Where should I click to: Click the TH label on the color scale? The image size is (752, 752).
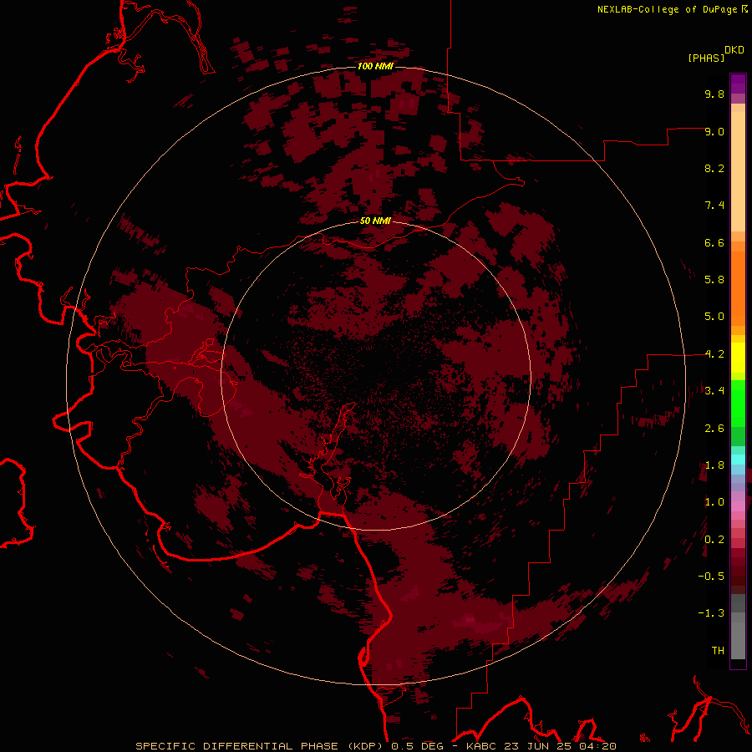pos(718,651)
